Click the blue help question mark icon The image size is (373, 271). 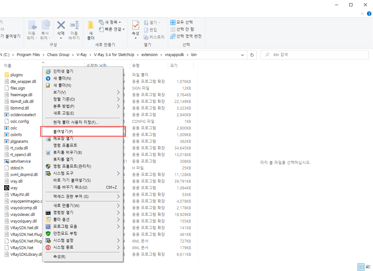tap(369, 14)
